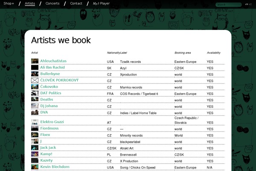Switch language to 'cz'
Image resolution: width=256 pixels, height=171 pixels.
(250, 4)
